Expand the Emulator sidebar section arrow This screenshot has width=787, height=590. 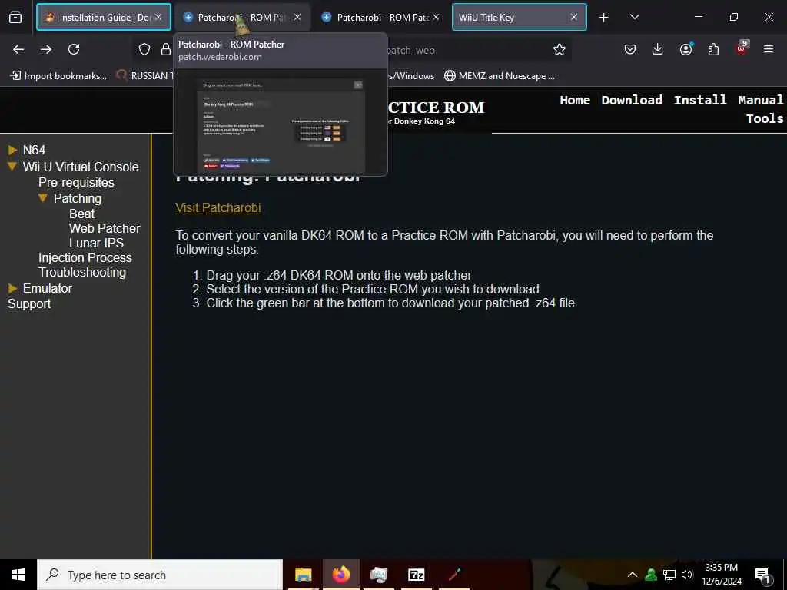tap(12, 288)
